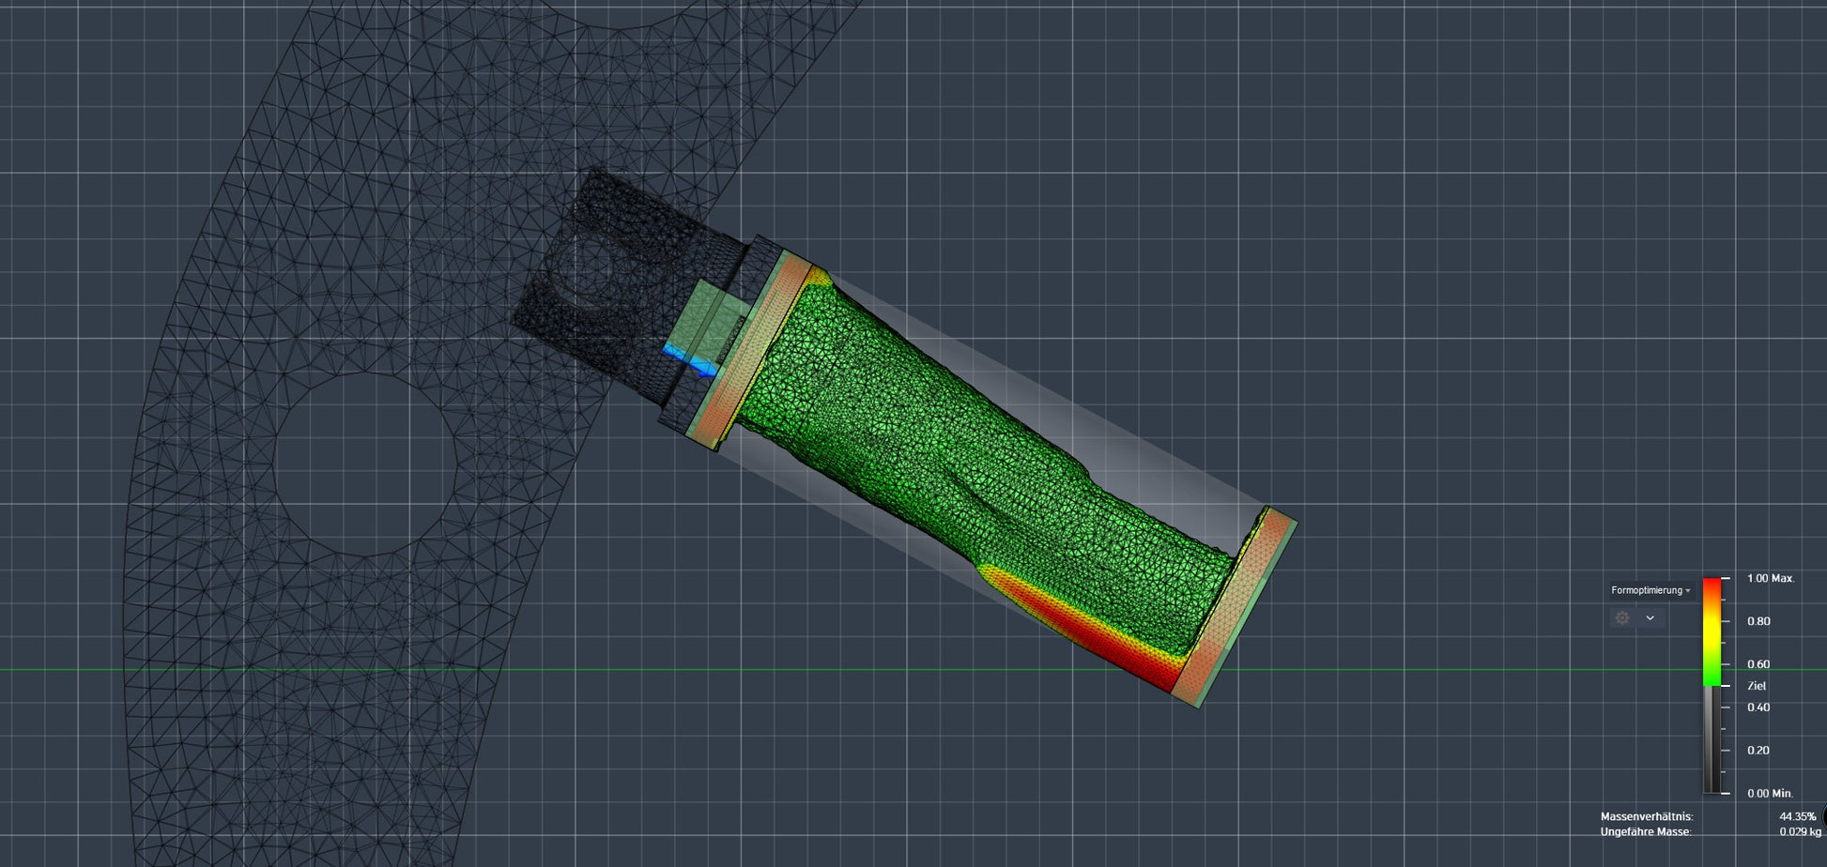Click the 1.00 Max. legend value

coord(1770,578)
